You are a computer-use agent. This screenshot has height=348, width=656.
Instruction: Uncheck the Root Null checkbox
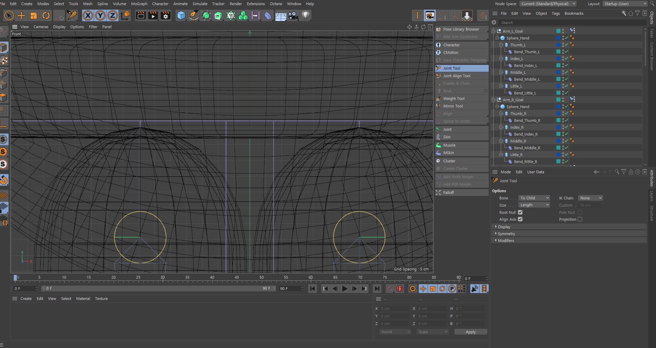pyautogui.click(x=520, y=212)
